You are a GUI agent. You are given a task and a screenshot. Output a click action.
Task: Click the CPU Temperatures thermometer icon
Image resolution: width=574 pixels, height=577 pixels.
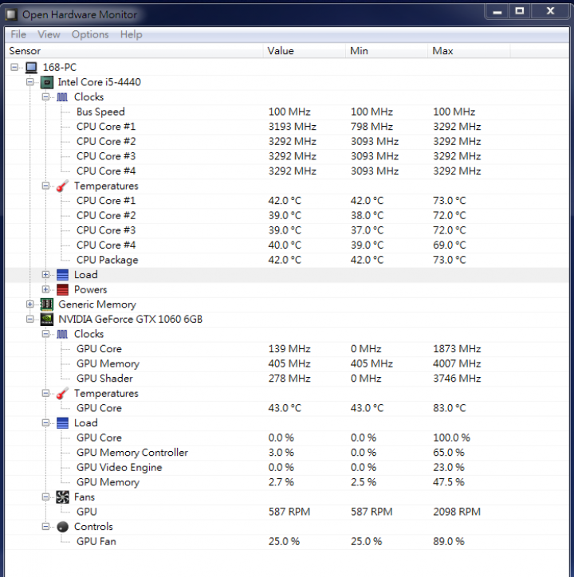pos(62,186)
